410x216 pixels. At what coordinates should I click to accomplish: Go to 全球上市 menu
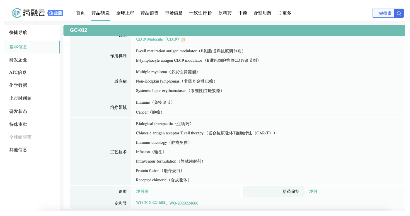(x=125, y=13)
